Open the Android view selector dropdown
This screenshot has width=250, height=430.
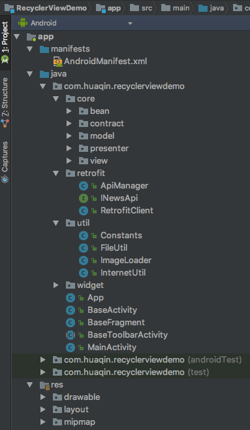pyautogui.click(x=76, y=24)
